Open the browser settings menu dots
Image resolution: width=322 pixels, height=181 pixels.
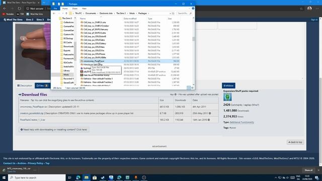point(317,9)
